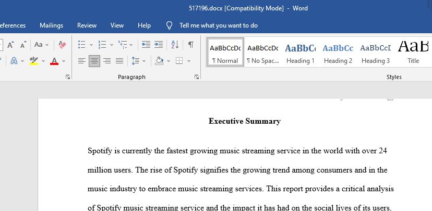432x211 pixels.
Task: Open the References tab
Action: point(13,25)
